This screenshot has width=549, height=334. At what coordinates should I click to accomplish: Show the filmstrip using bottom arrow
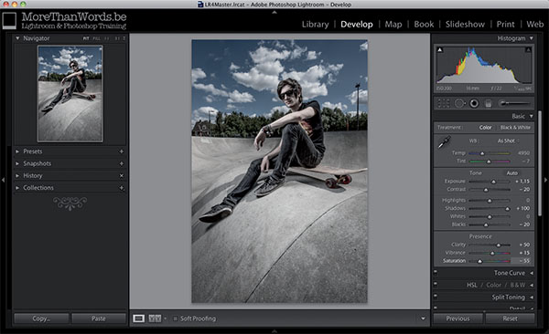[274, 331]
